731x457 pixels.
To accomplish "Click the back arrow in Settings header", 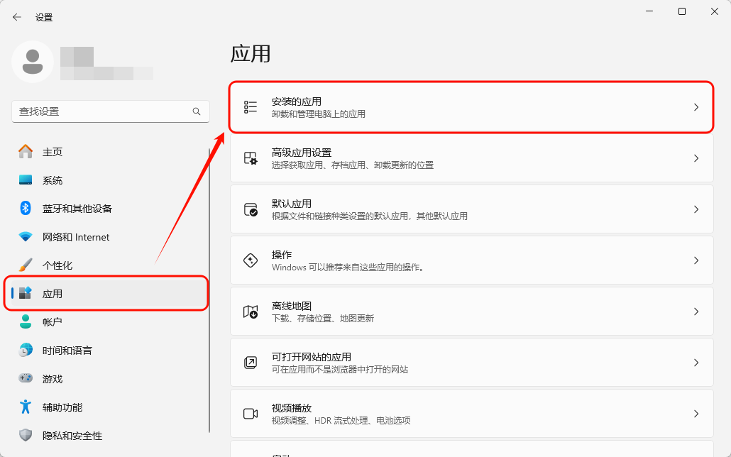I will point(17,17).
